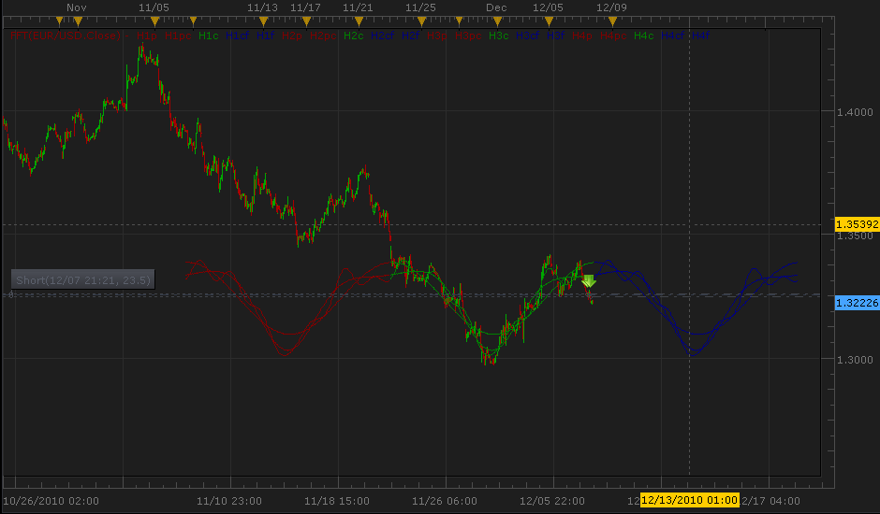Click the 11/26 06:00 time axis label
This screenshot has height=514, width=880.
(445, 501)
